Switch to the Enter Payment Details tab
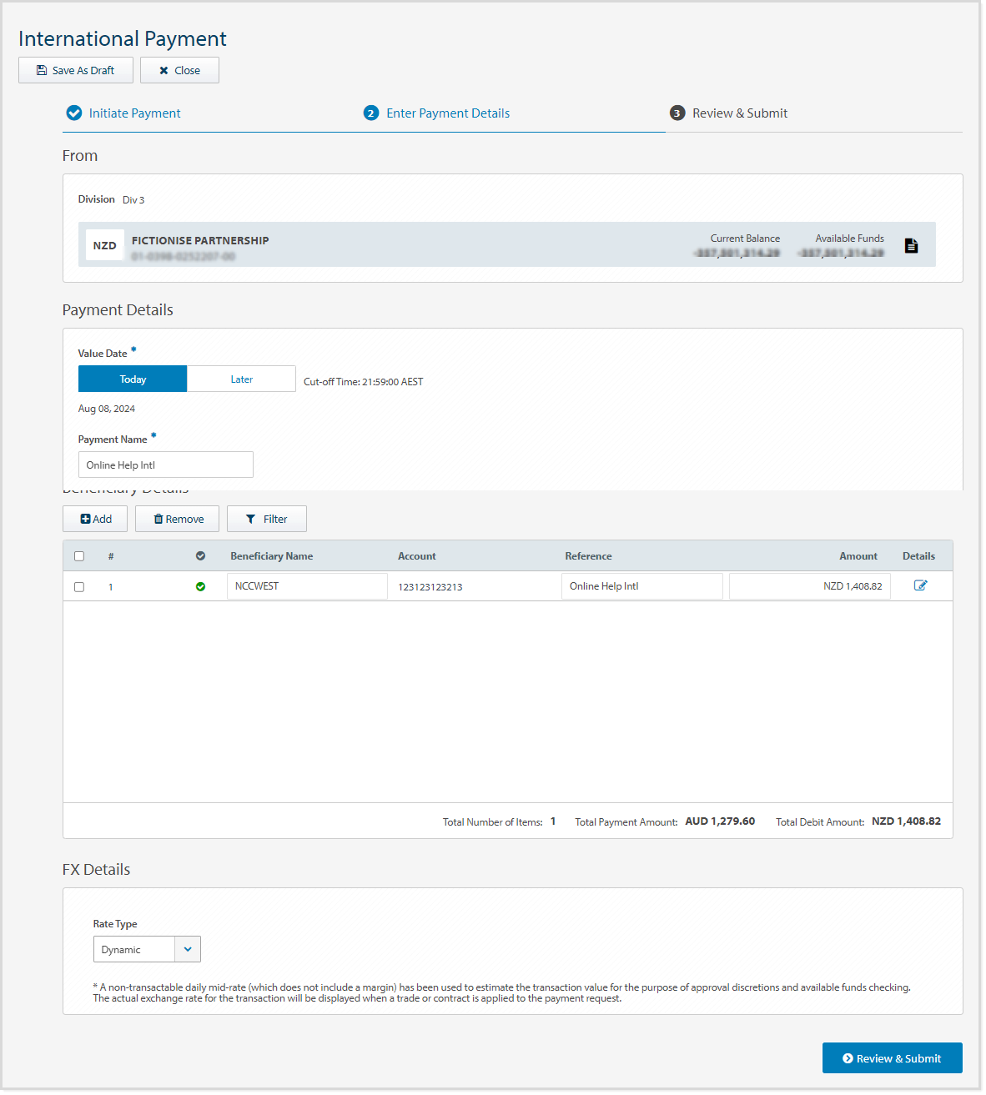 [x=448, y=113]
